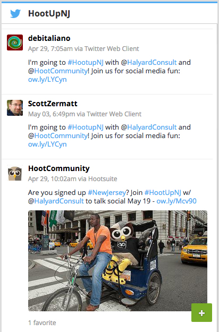The height and width of the screenshot is (332, 219).
Task: Open HootCommunity's owl avatar
Action: coord(15,173)
